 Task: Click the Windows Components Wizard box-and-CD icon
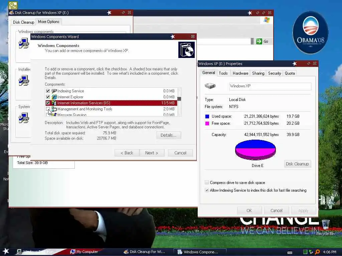pos(186,50)
